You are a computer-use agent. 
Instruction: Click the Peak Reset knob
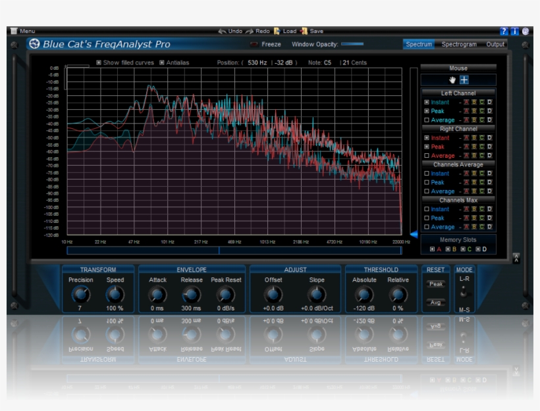(x=225, y=295)
